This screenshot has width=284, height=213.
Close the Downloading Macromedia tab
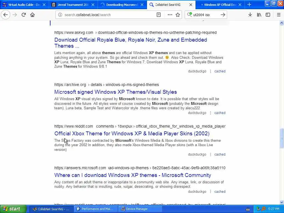pyautogui.click(x=142, y=5)
